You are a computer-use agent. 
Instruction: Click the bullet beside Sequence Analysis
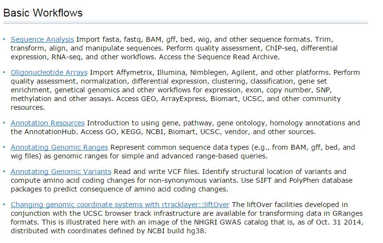point(4,39)
